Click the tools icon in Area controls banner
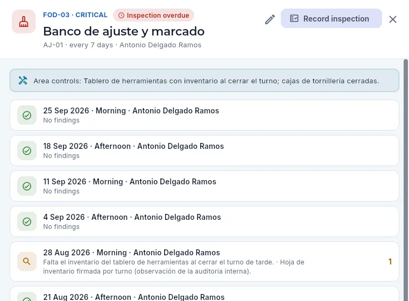Viewport: 409px width, 301px height. click(23, 81)
